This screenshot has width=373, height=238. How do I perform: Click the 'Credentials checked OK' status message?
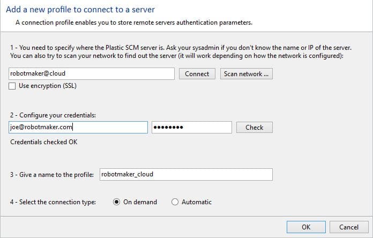point(43,142)
